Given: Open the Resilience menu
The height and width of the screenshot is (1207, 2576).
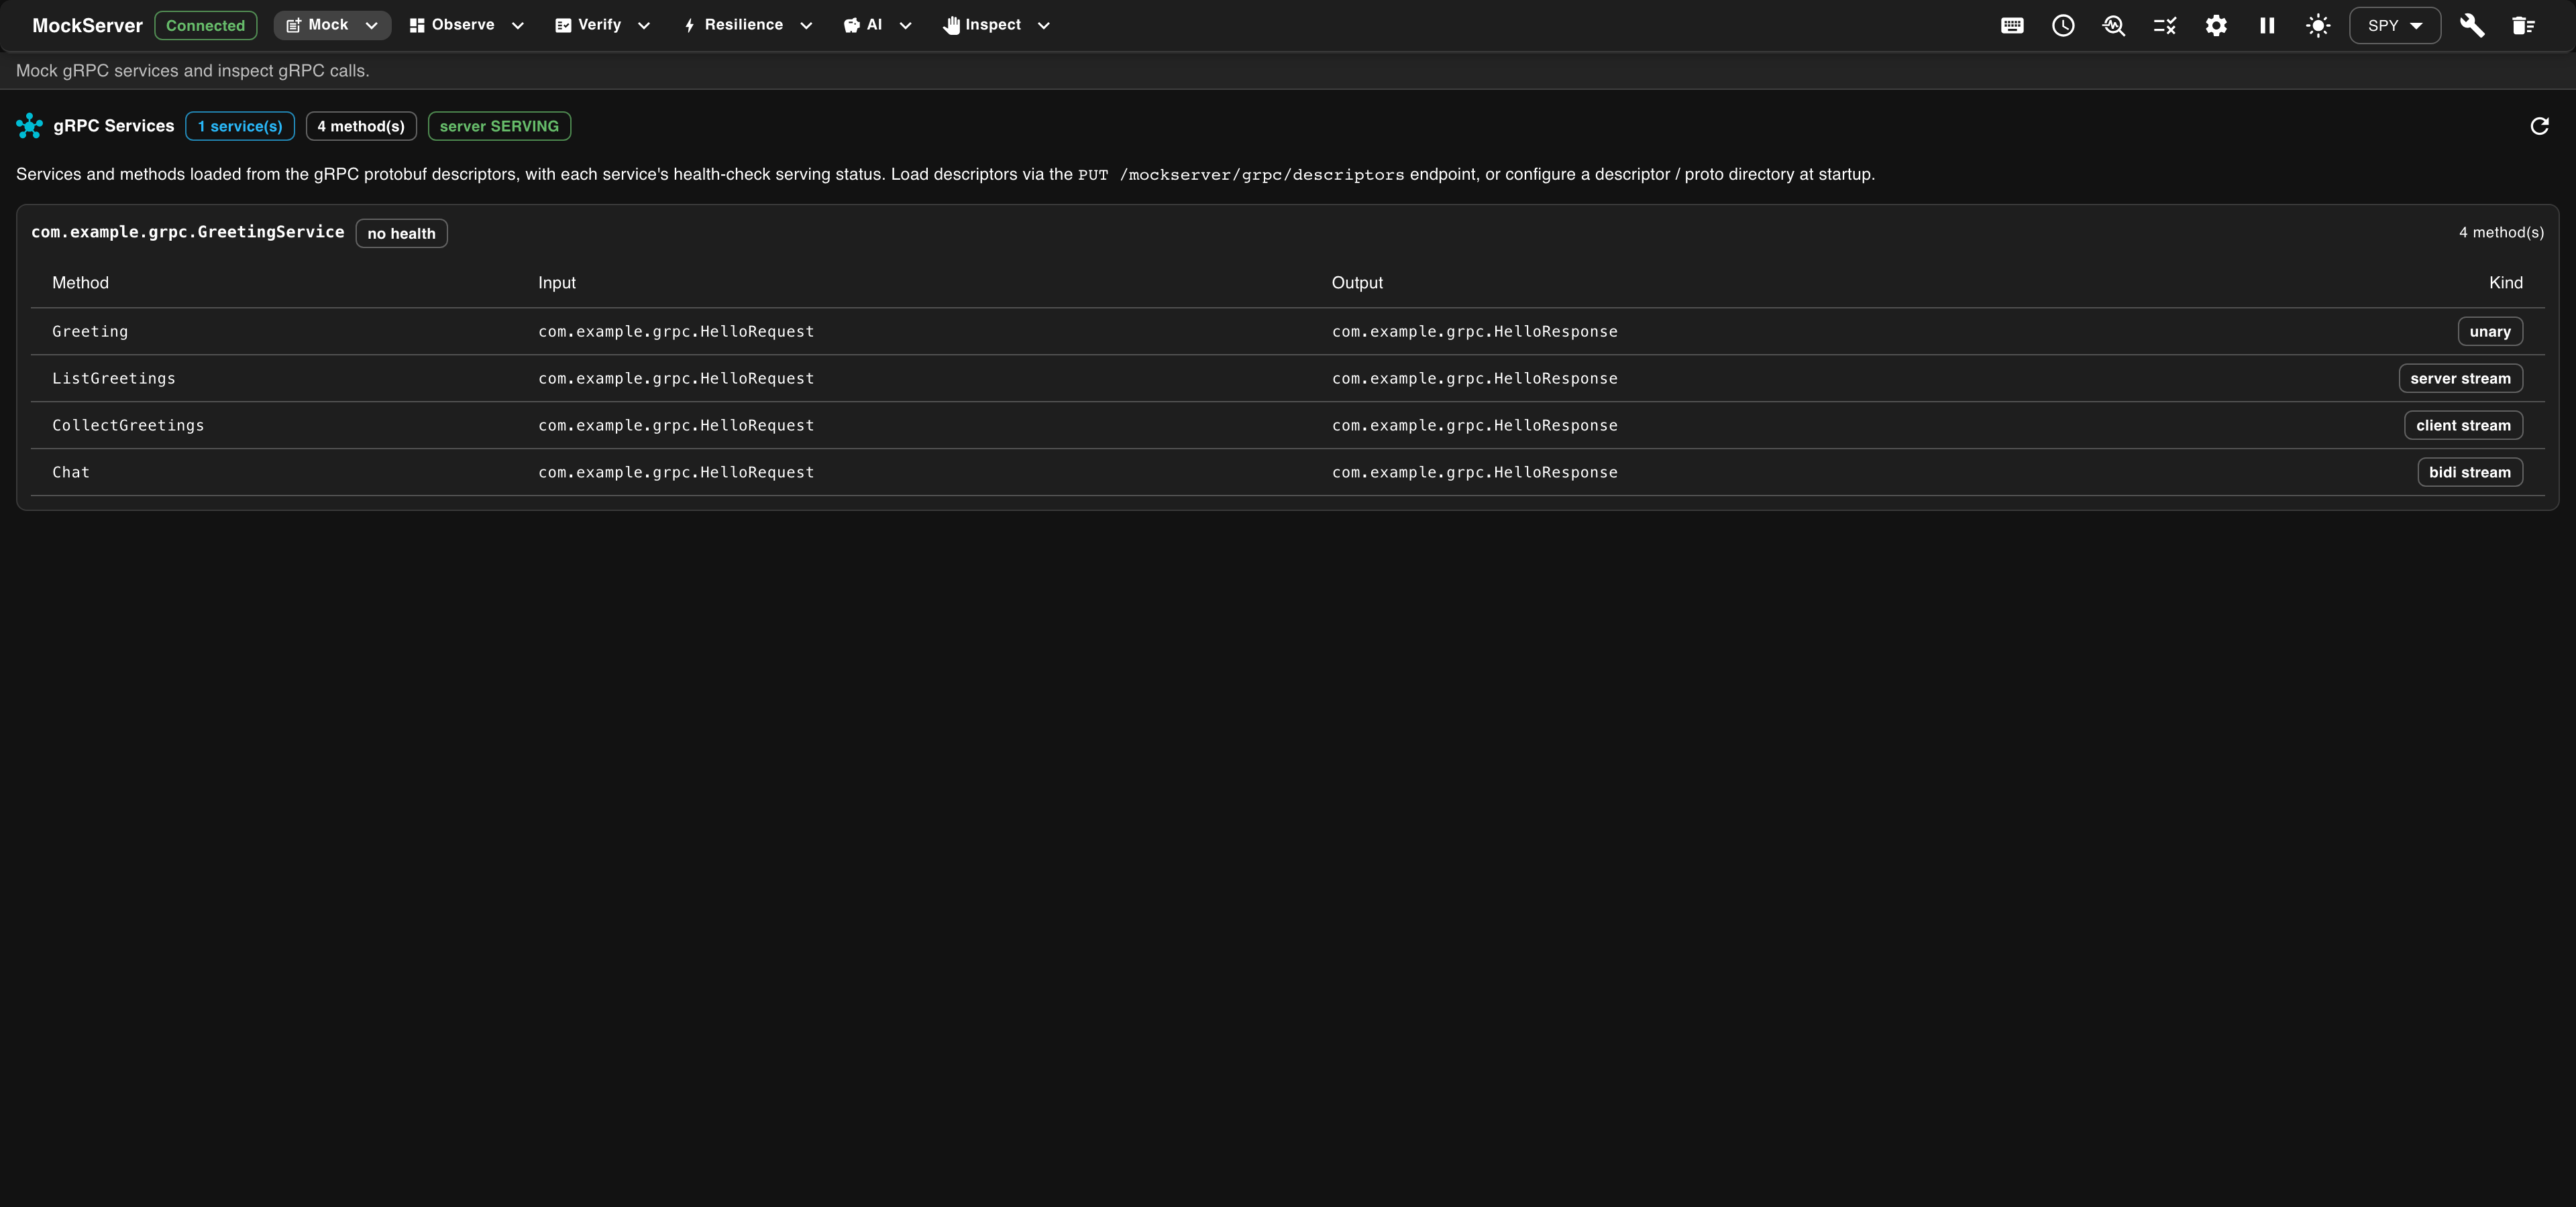Looking at the screenshot, I should click(747, 25).
